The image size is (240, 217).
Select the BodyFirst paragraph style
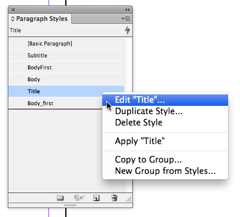point(66,68)
